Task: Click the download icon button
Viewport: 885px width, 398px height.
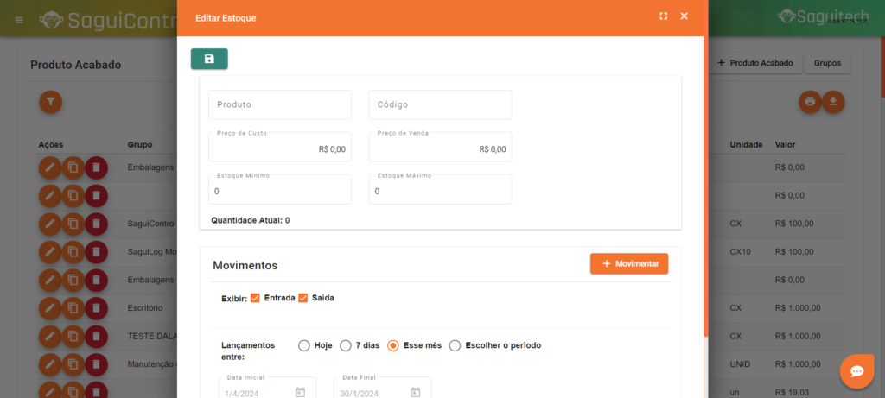Action: [x=833, y=102]
